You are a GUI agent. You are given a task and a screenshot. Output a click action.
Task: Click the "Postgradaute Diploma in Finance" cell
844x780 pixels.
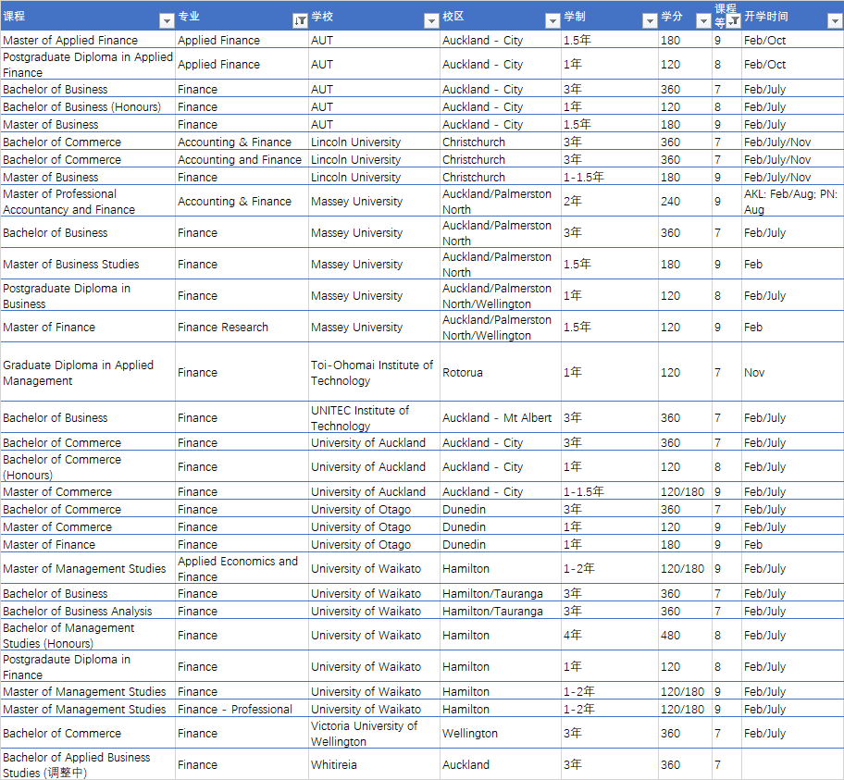tap(88, 666)
